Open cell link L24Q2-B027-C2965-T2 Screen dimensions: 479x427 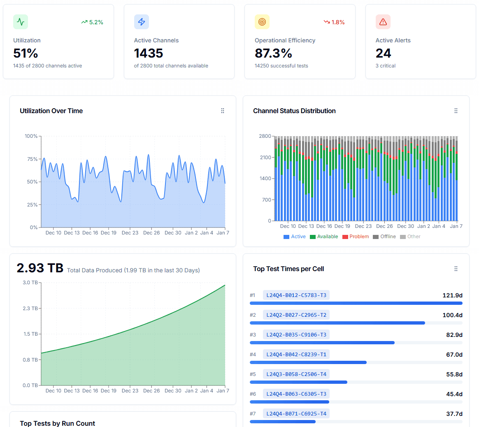(296, 315)
